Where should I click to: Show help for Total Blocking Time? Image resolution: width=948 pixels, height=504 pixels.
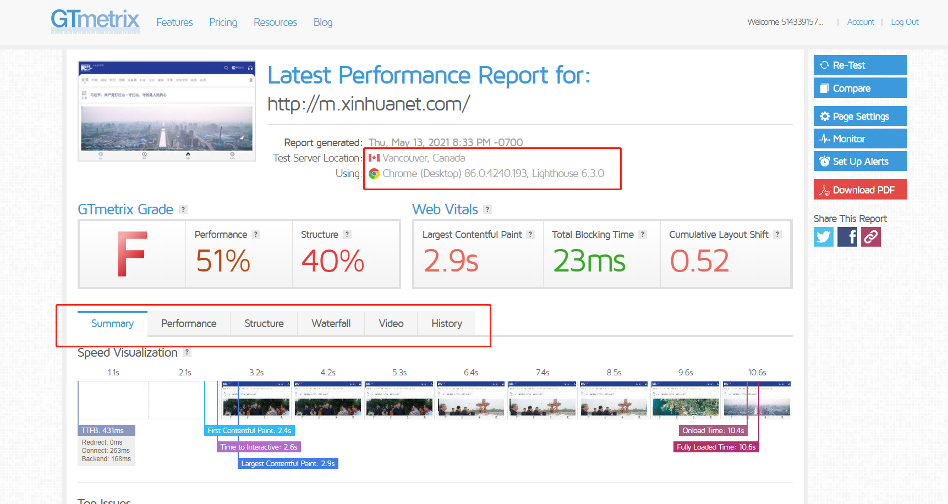click(x=643, y=234)
